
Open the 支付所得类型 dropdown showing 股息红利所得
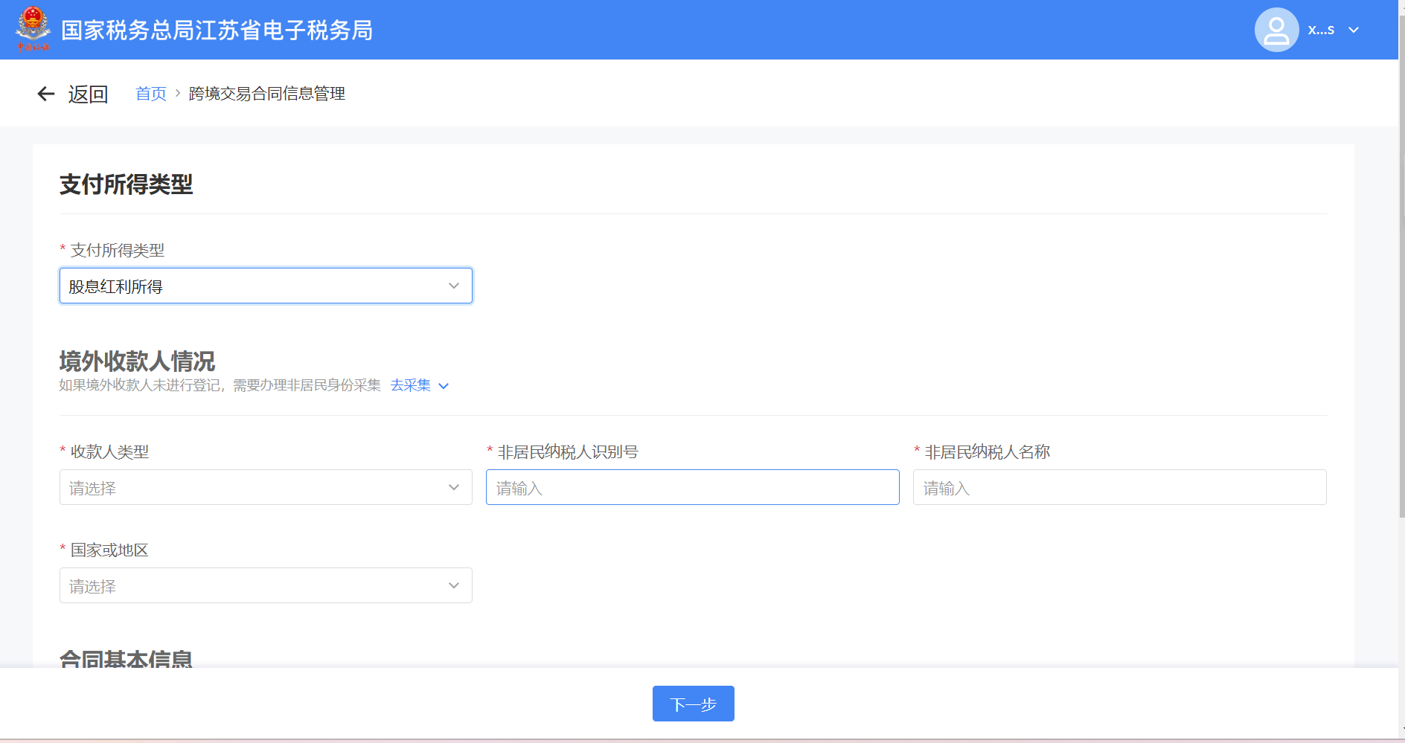[266, 286]
